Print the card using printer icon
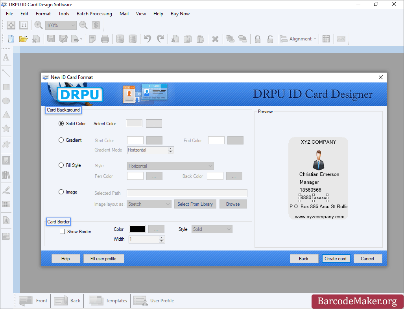 tap(105, 39)
